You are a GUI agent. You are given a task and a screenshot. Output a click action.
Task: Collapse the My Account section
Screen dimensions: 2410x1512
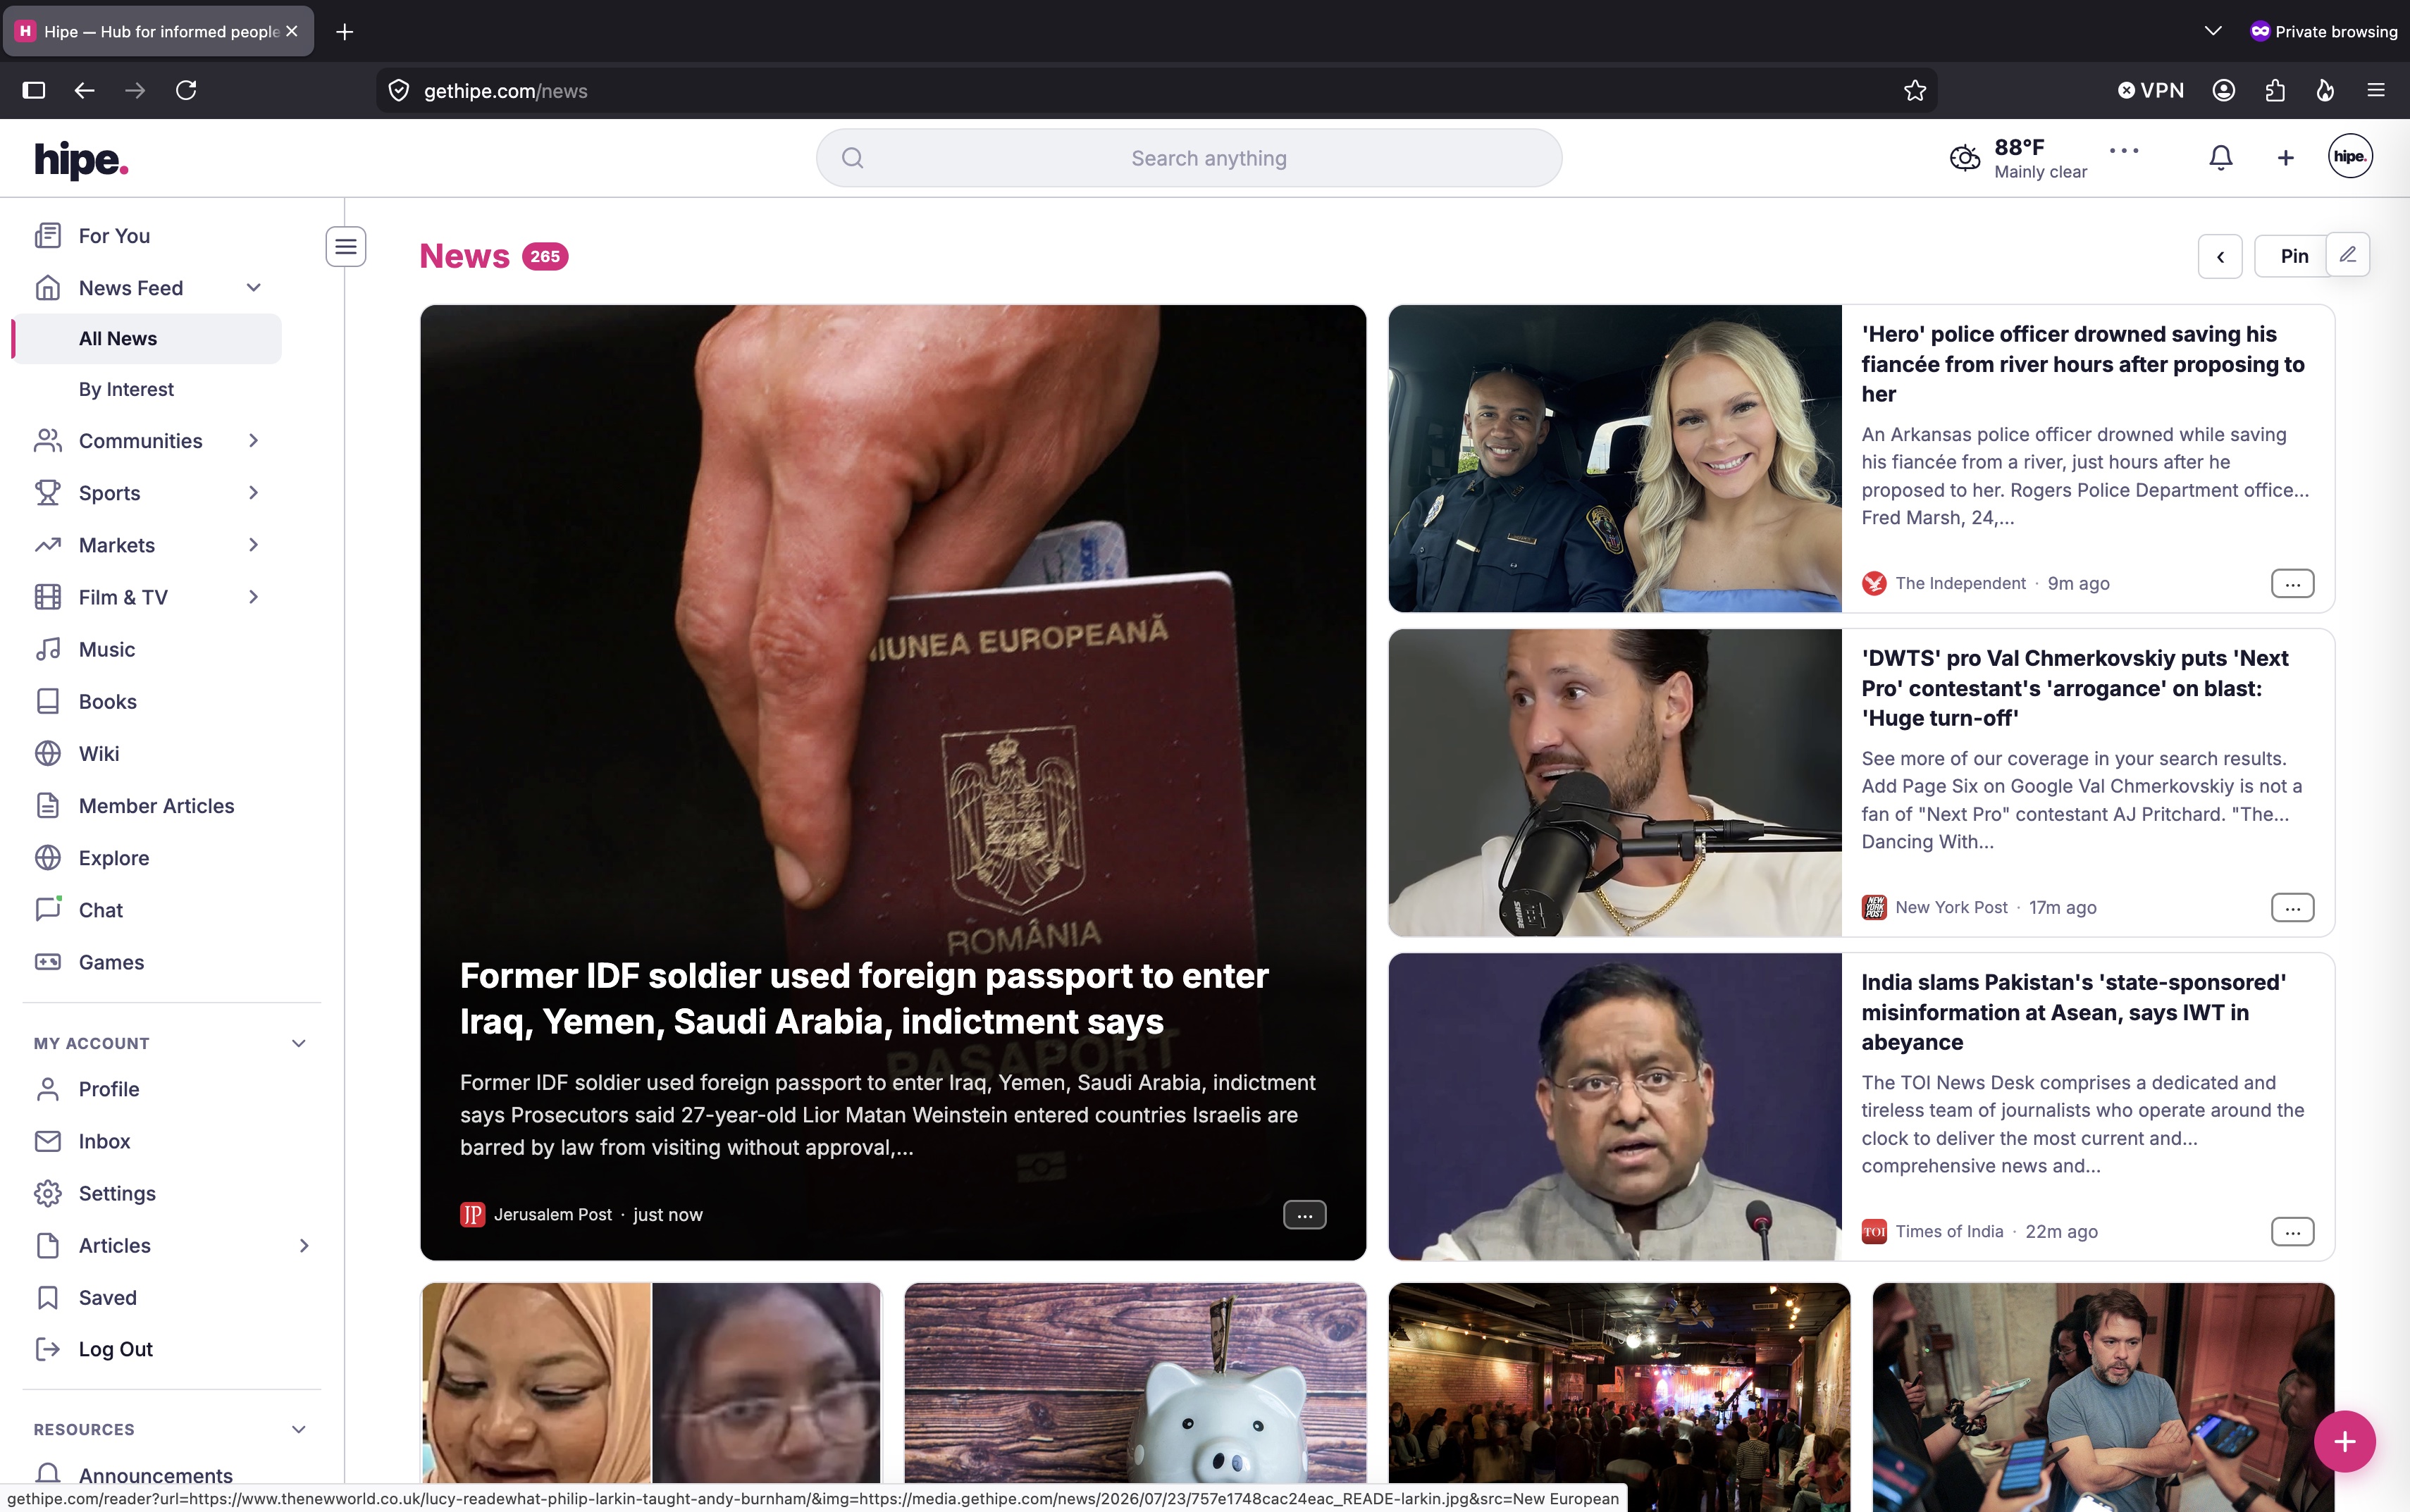tap(298, 1043)
